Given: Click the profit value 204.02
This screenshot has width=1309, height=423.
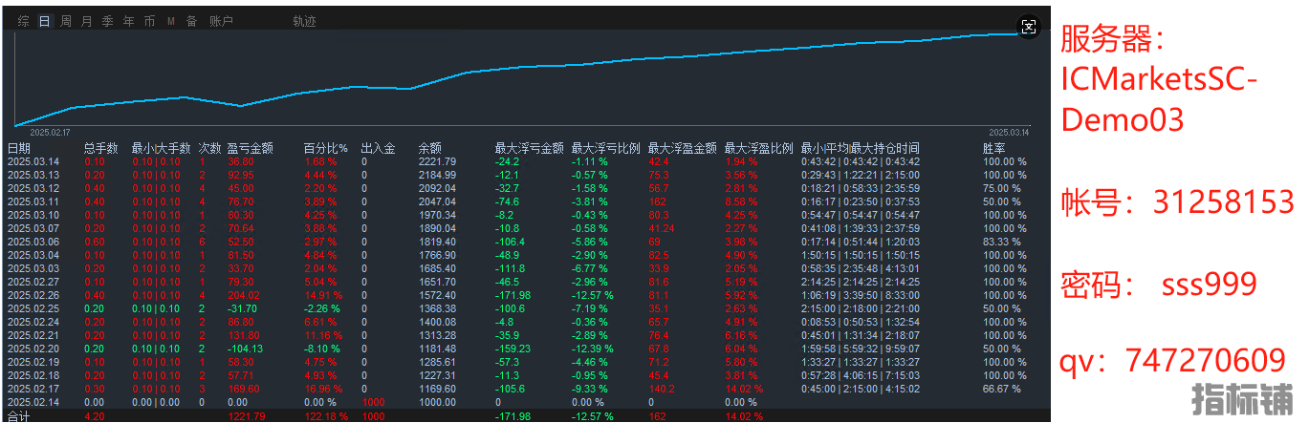Looking at the screenshot, I should pos(244,295).
